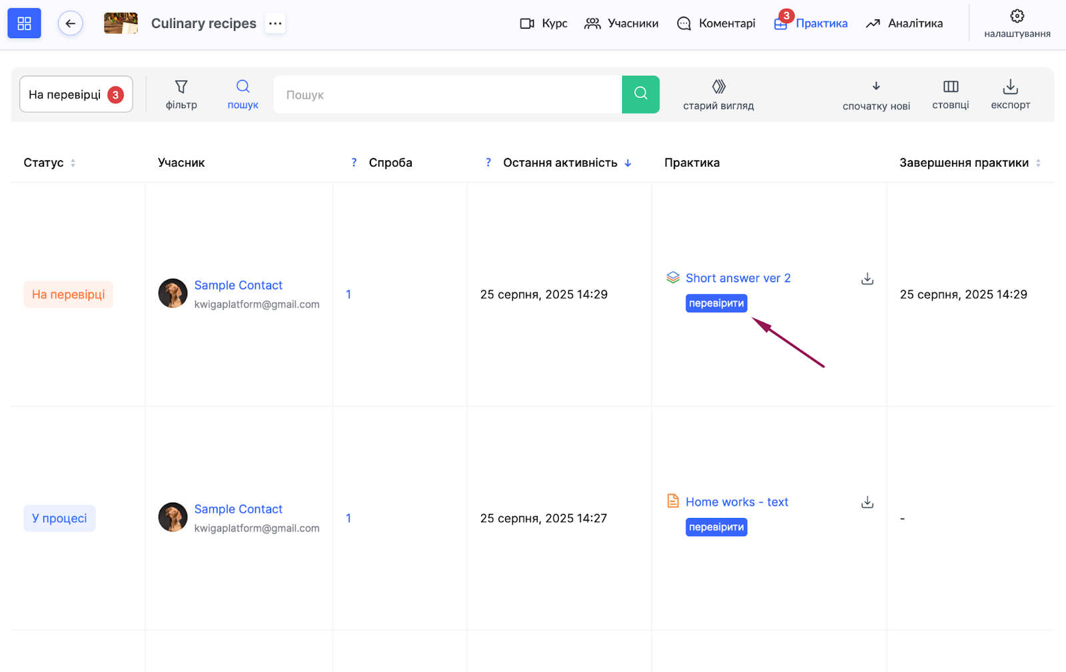Sort by the Статус column

coord(73,163)
